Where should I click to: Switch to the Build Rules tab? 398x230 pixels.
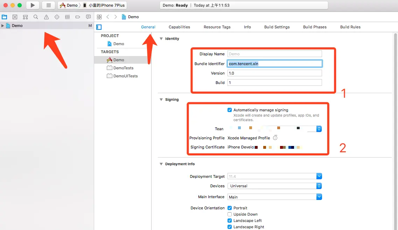(x=350, y=27)
